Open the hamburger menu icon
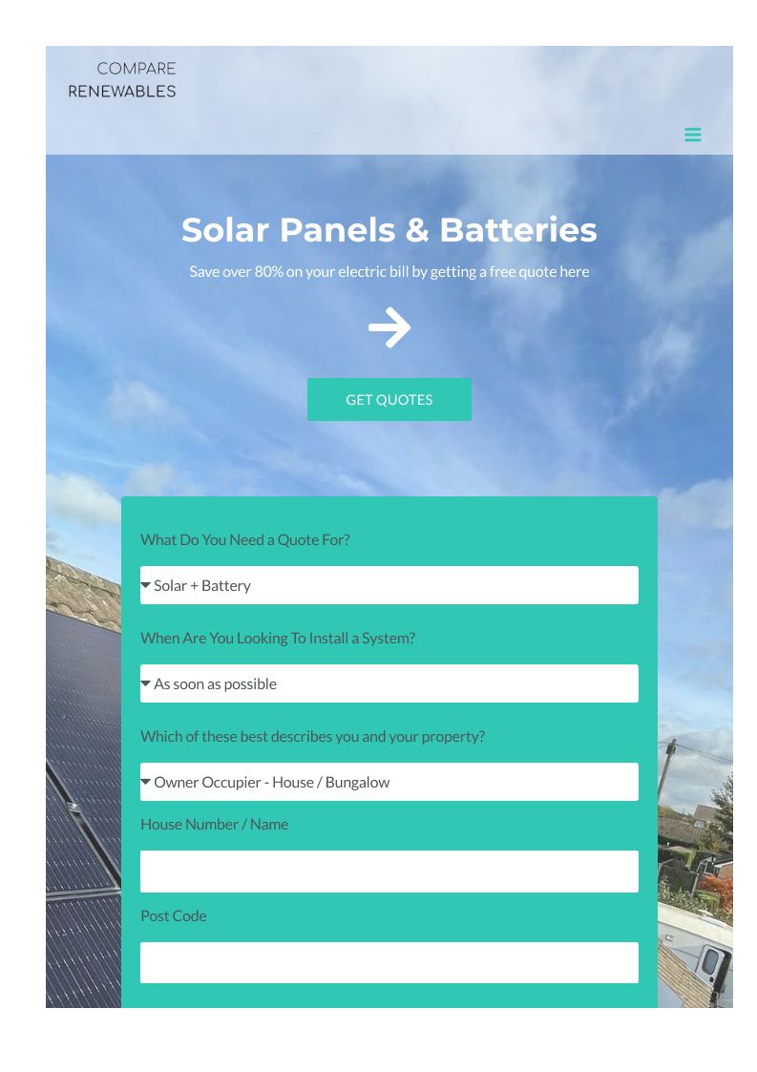 (x=693, y=135)
